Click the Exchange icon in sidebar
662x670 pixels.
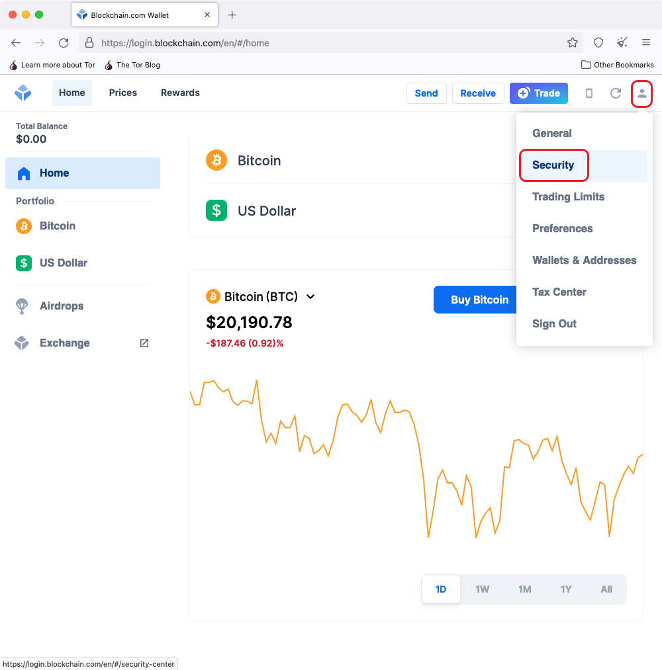(22, 343)
